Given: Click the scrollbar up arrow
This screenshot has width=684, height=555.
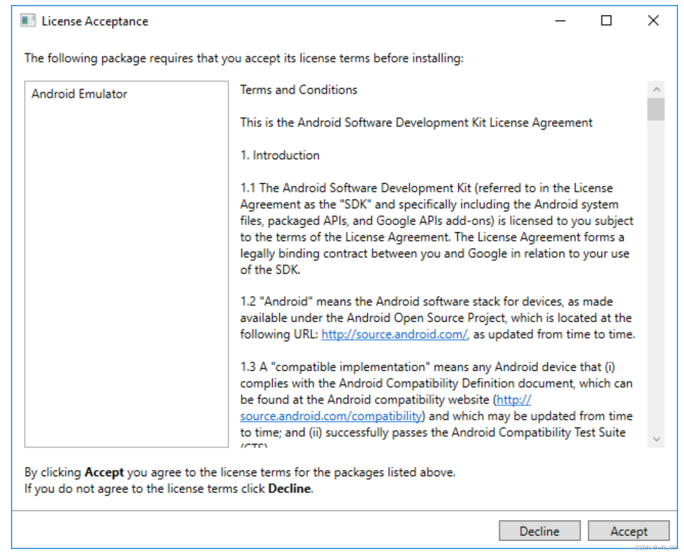Looking at the screenshot, I should [657, 89].
